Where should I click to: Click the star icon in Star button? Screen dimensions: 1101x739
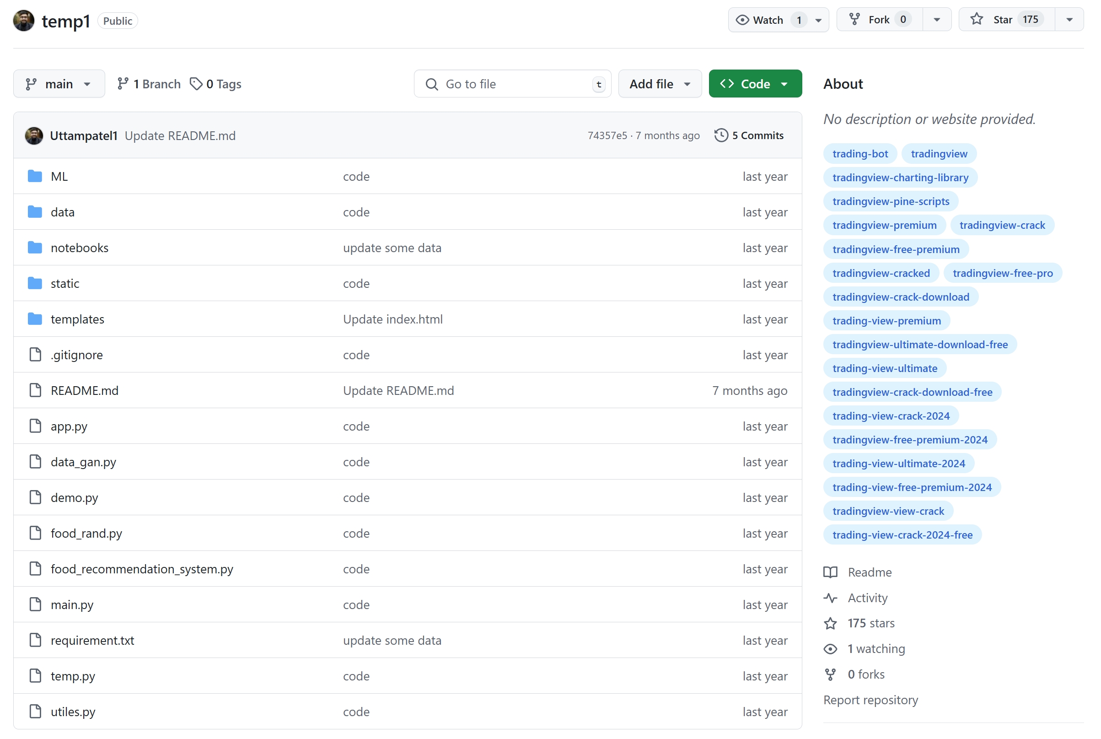(x=976, y=19)
